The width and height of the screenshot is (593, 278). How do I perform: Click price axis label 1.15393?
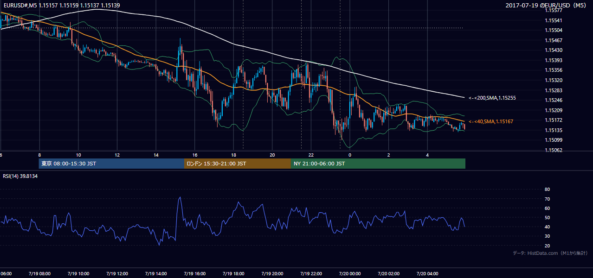click(x=553, y=60)
